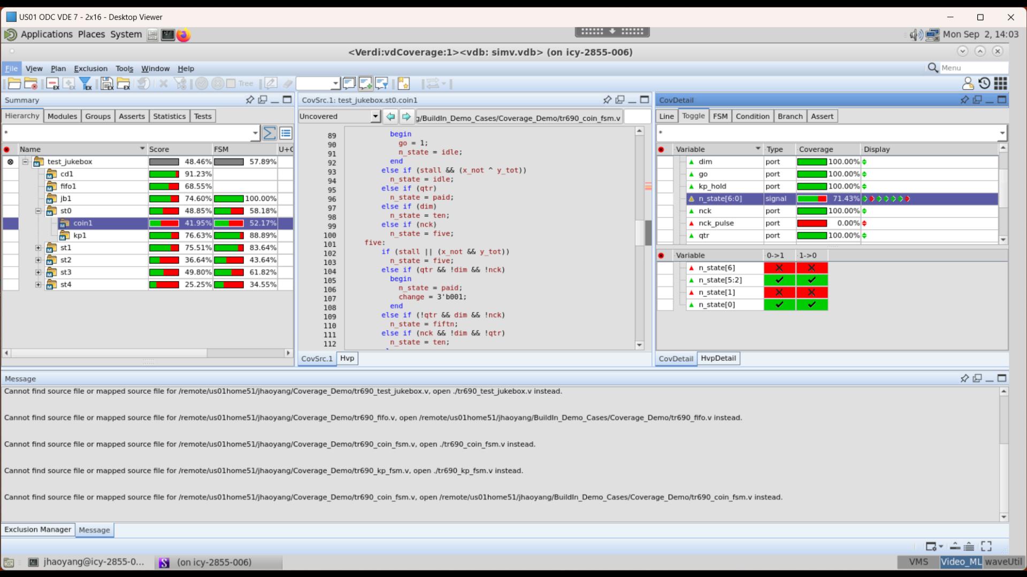Go to next uncovered item with right arrow
Screen dimensions: 1027x577
[x=407, y=116]
